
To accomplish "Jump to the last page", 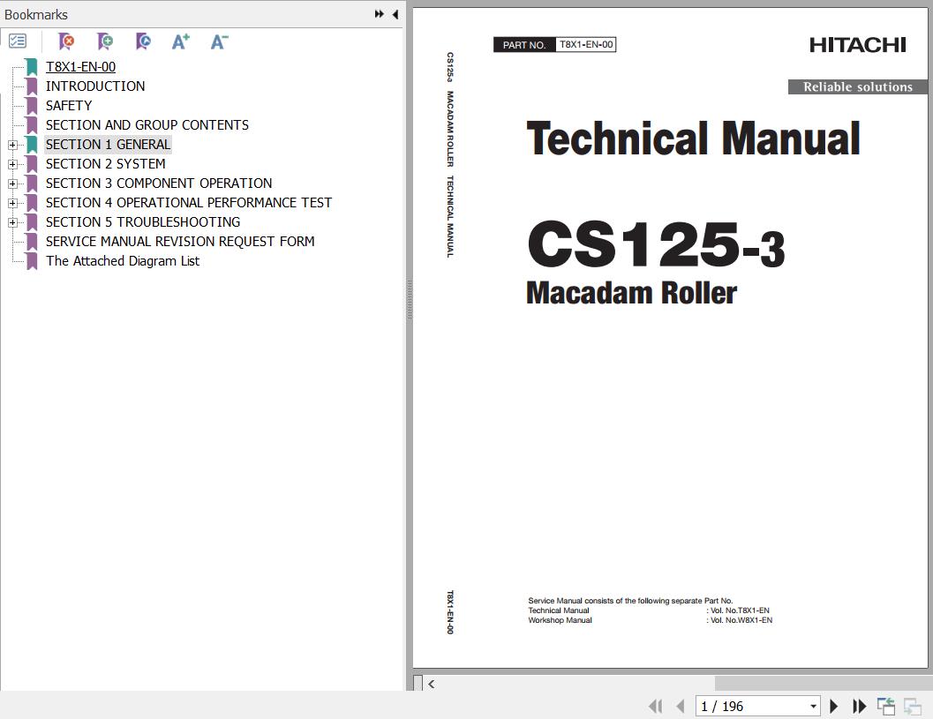I will point(859,706).
